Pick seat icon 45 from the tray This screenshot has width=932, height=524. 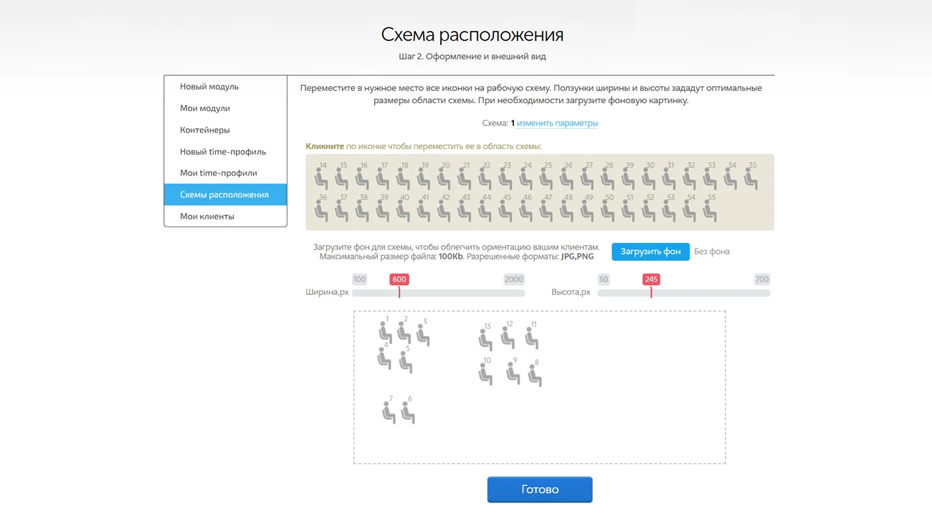click(x=505, y=211)
